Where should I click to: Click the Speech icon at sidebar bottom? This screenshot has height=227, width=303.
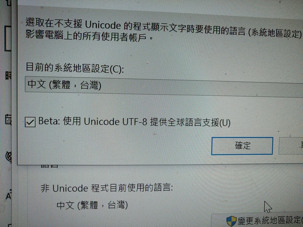pos(9,225)
